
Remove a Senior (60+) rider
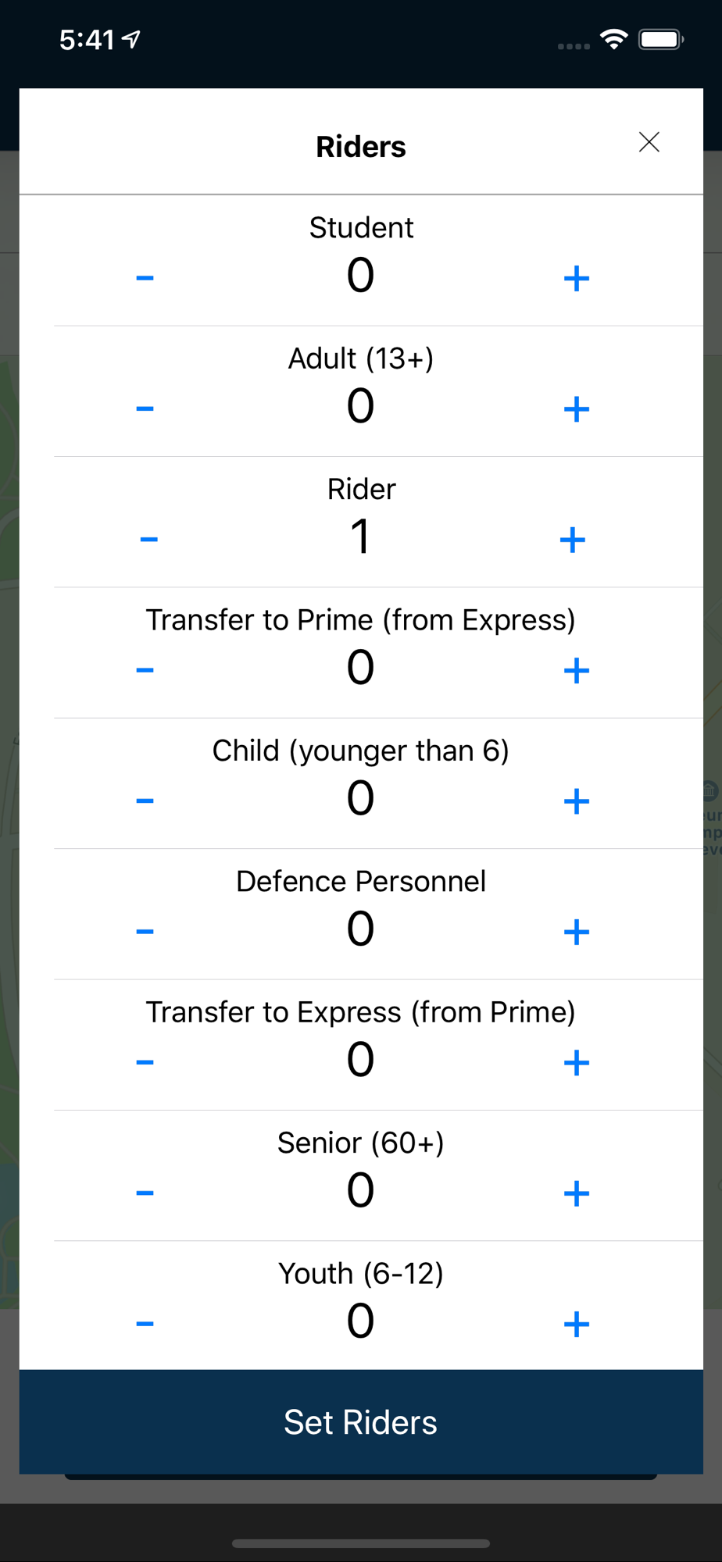[145, 1193]
